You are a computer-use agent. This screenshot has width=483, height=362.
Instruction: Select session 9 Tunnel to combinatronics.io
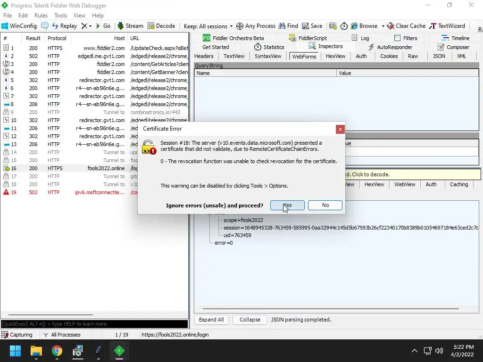(94, 112)
